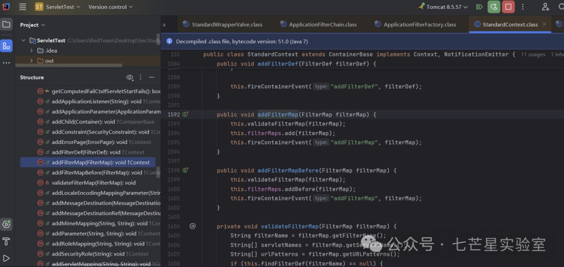Switch to ApplicationFilterChain.class tab
Screen dimensions: 564x267
319,25
